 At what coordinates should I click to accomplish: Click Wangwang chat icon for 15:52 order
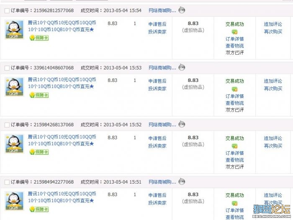pos(182,124)
